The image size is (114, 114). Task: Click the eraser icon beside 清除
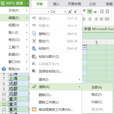pos(34,87)
